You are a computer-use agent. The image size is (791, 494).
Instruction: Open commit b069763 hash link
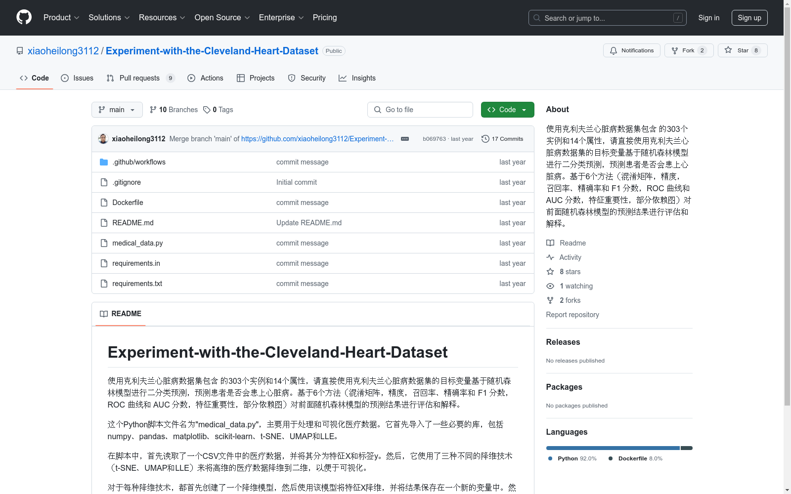coord(434,139)
